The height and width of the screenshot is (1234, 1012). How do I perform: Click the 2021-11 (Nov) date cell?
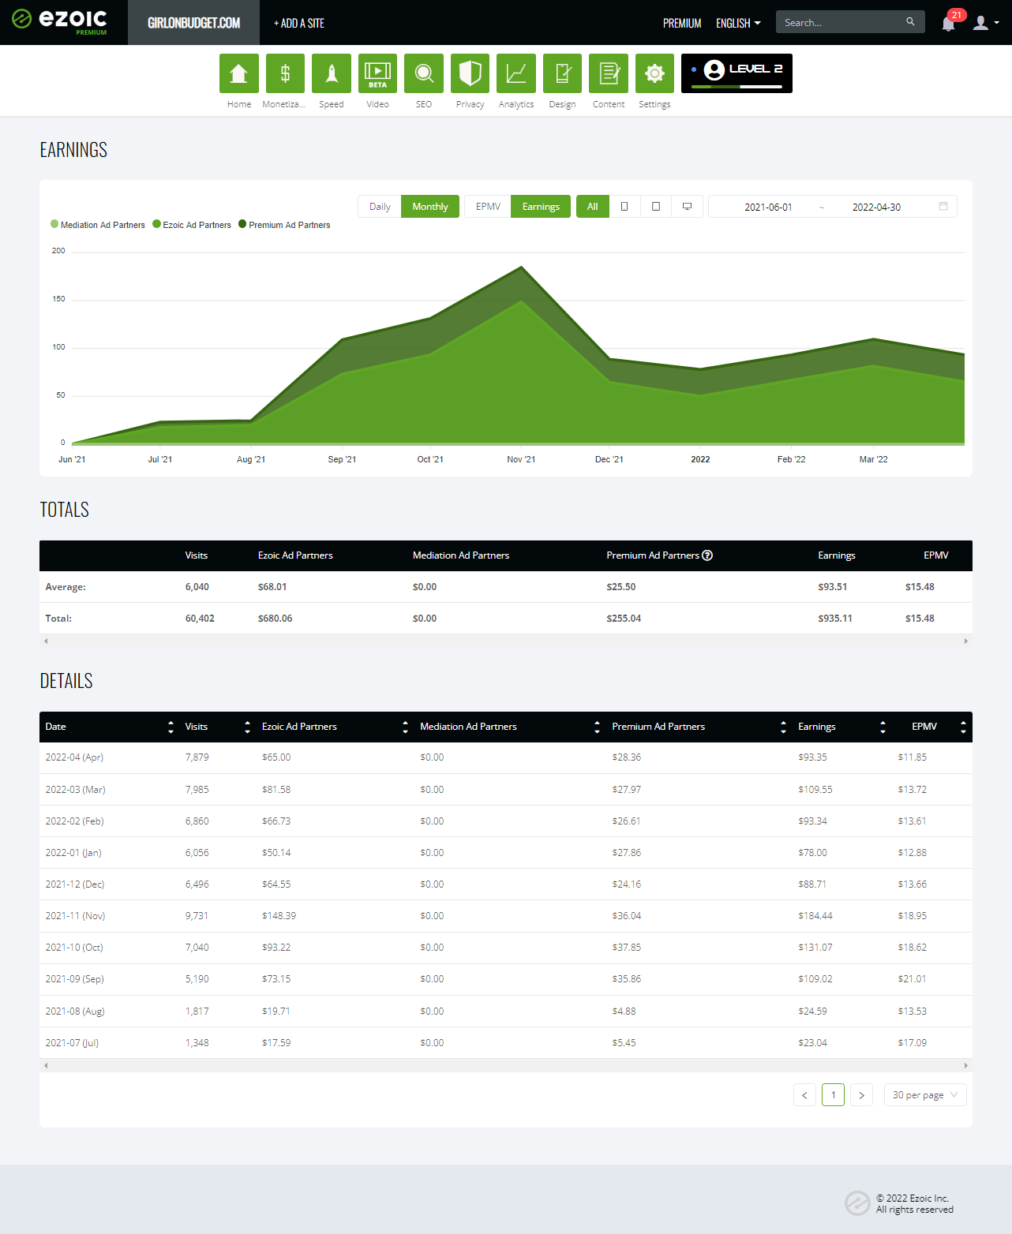[x=75, y=916]
